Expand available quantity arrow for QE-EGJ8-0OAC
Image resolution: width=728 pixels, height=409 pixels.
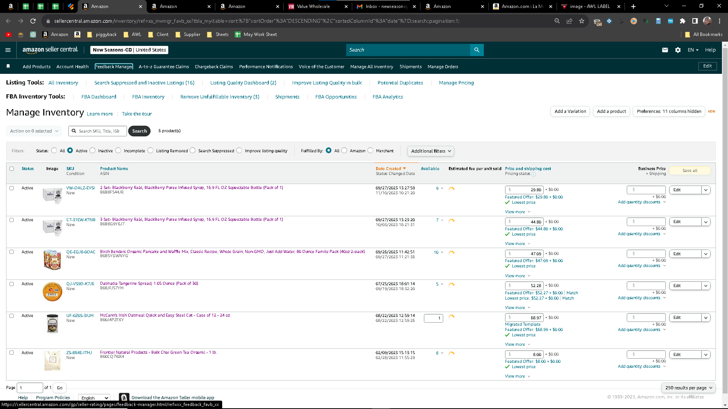point(442,252)
